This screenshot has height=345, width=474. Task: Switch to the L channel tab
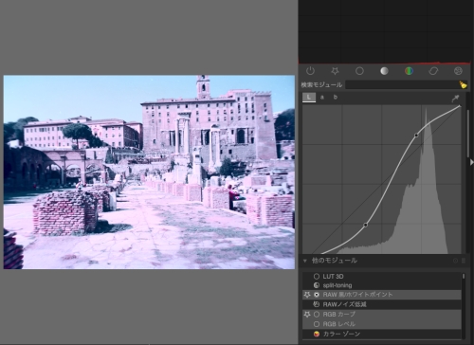[309, 98]
